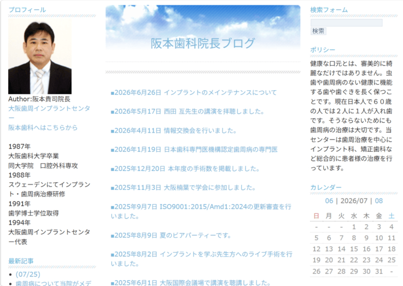Open post 2026年4月11日 情報交換会を行いました
Image resolution: width=403 pixels, height=286 pixels.
tap(174, 131)
